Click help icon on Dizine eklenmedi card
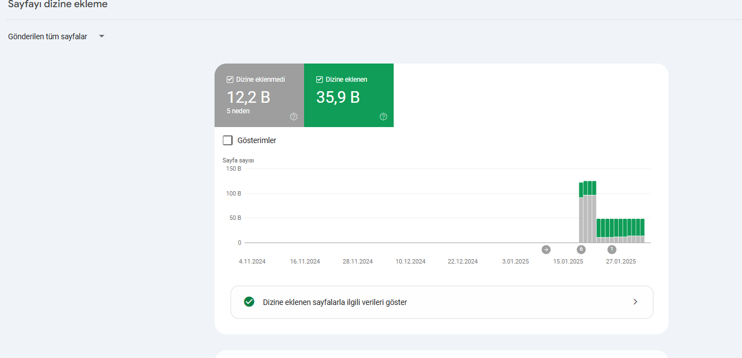The image size is (742, 358). click(294, 117)
